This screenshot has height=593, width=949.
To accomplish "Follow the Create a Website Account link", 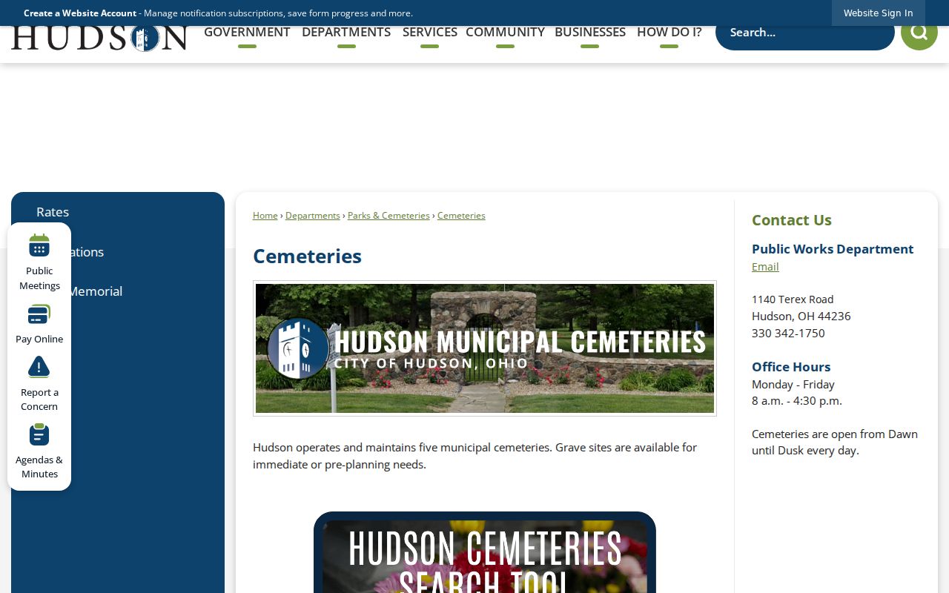I will click(x=80, y=13).
